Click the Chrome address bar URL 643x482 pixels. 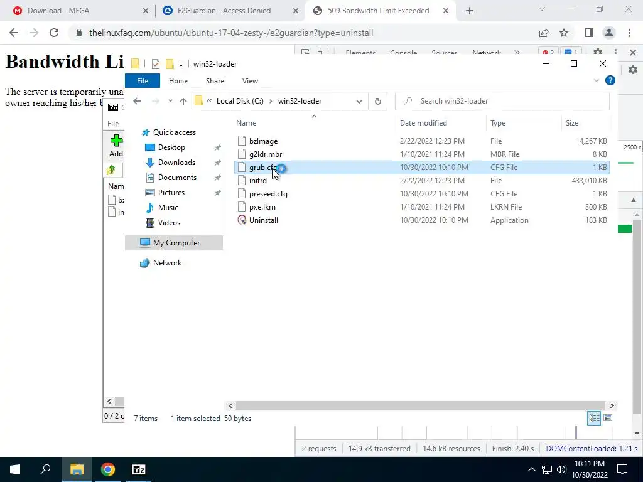coord(231,33)
